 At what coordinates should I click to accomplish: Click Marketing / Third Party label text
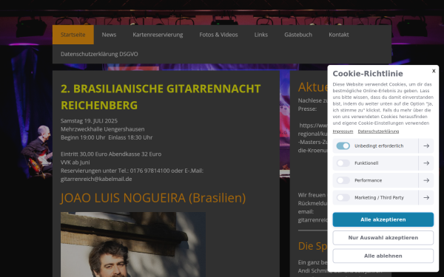379,197
